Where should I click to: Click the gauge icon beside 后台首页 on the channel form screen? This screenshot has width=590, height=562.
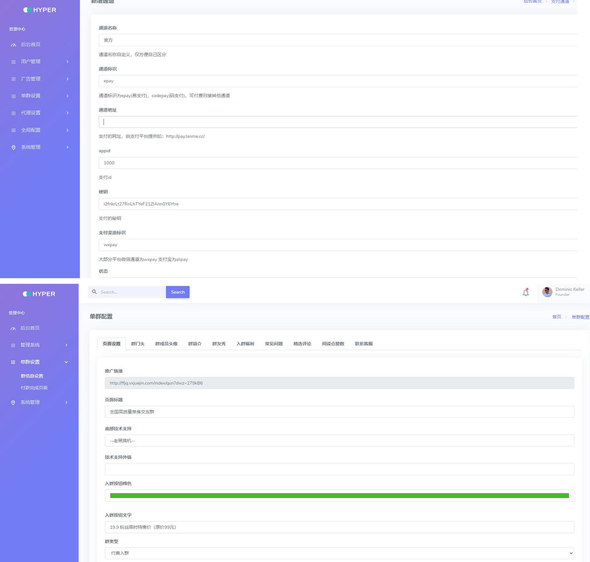(x=13, y=45)
